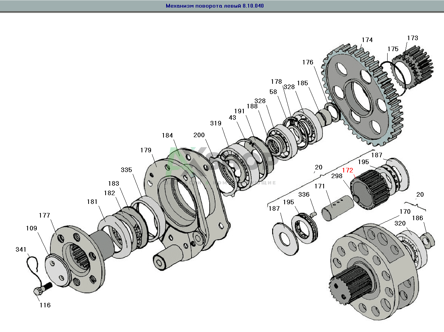444x332 pixels.
Task: Select part label 179 on bracket
Action: point(146,150)
